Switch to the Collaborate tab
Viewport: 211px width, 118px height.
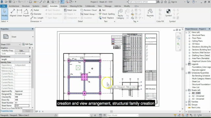[x=90, y=6]
